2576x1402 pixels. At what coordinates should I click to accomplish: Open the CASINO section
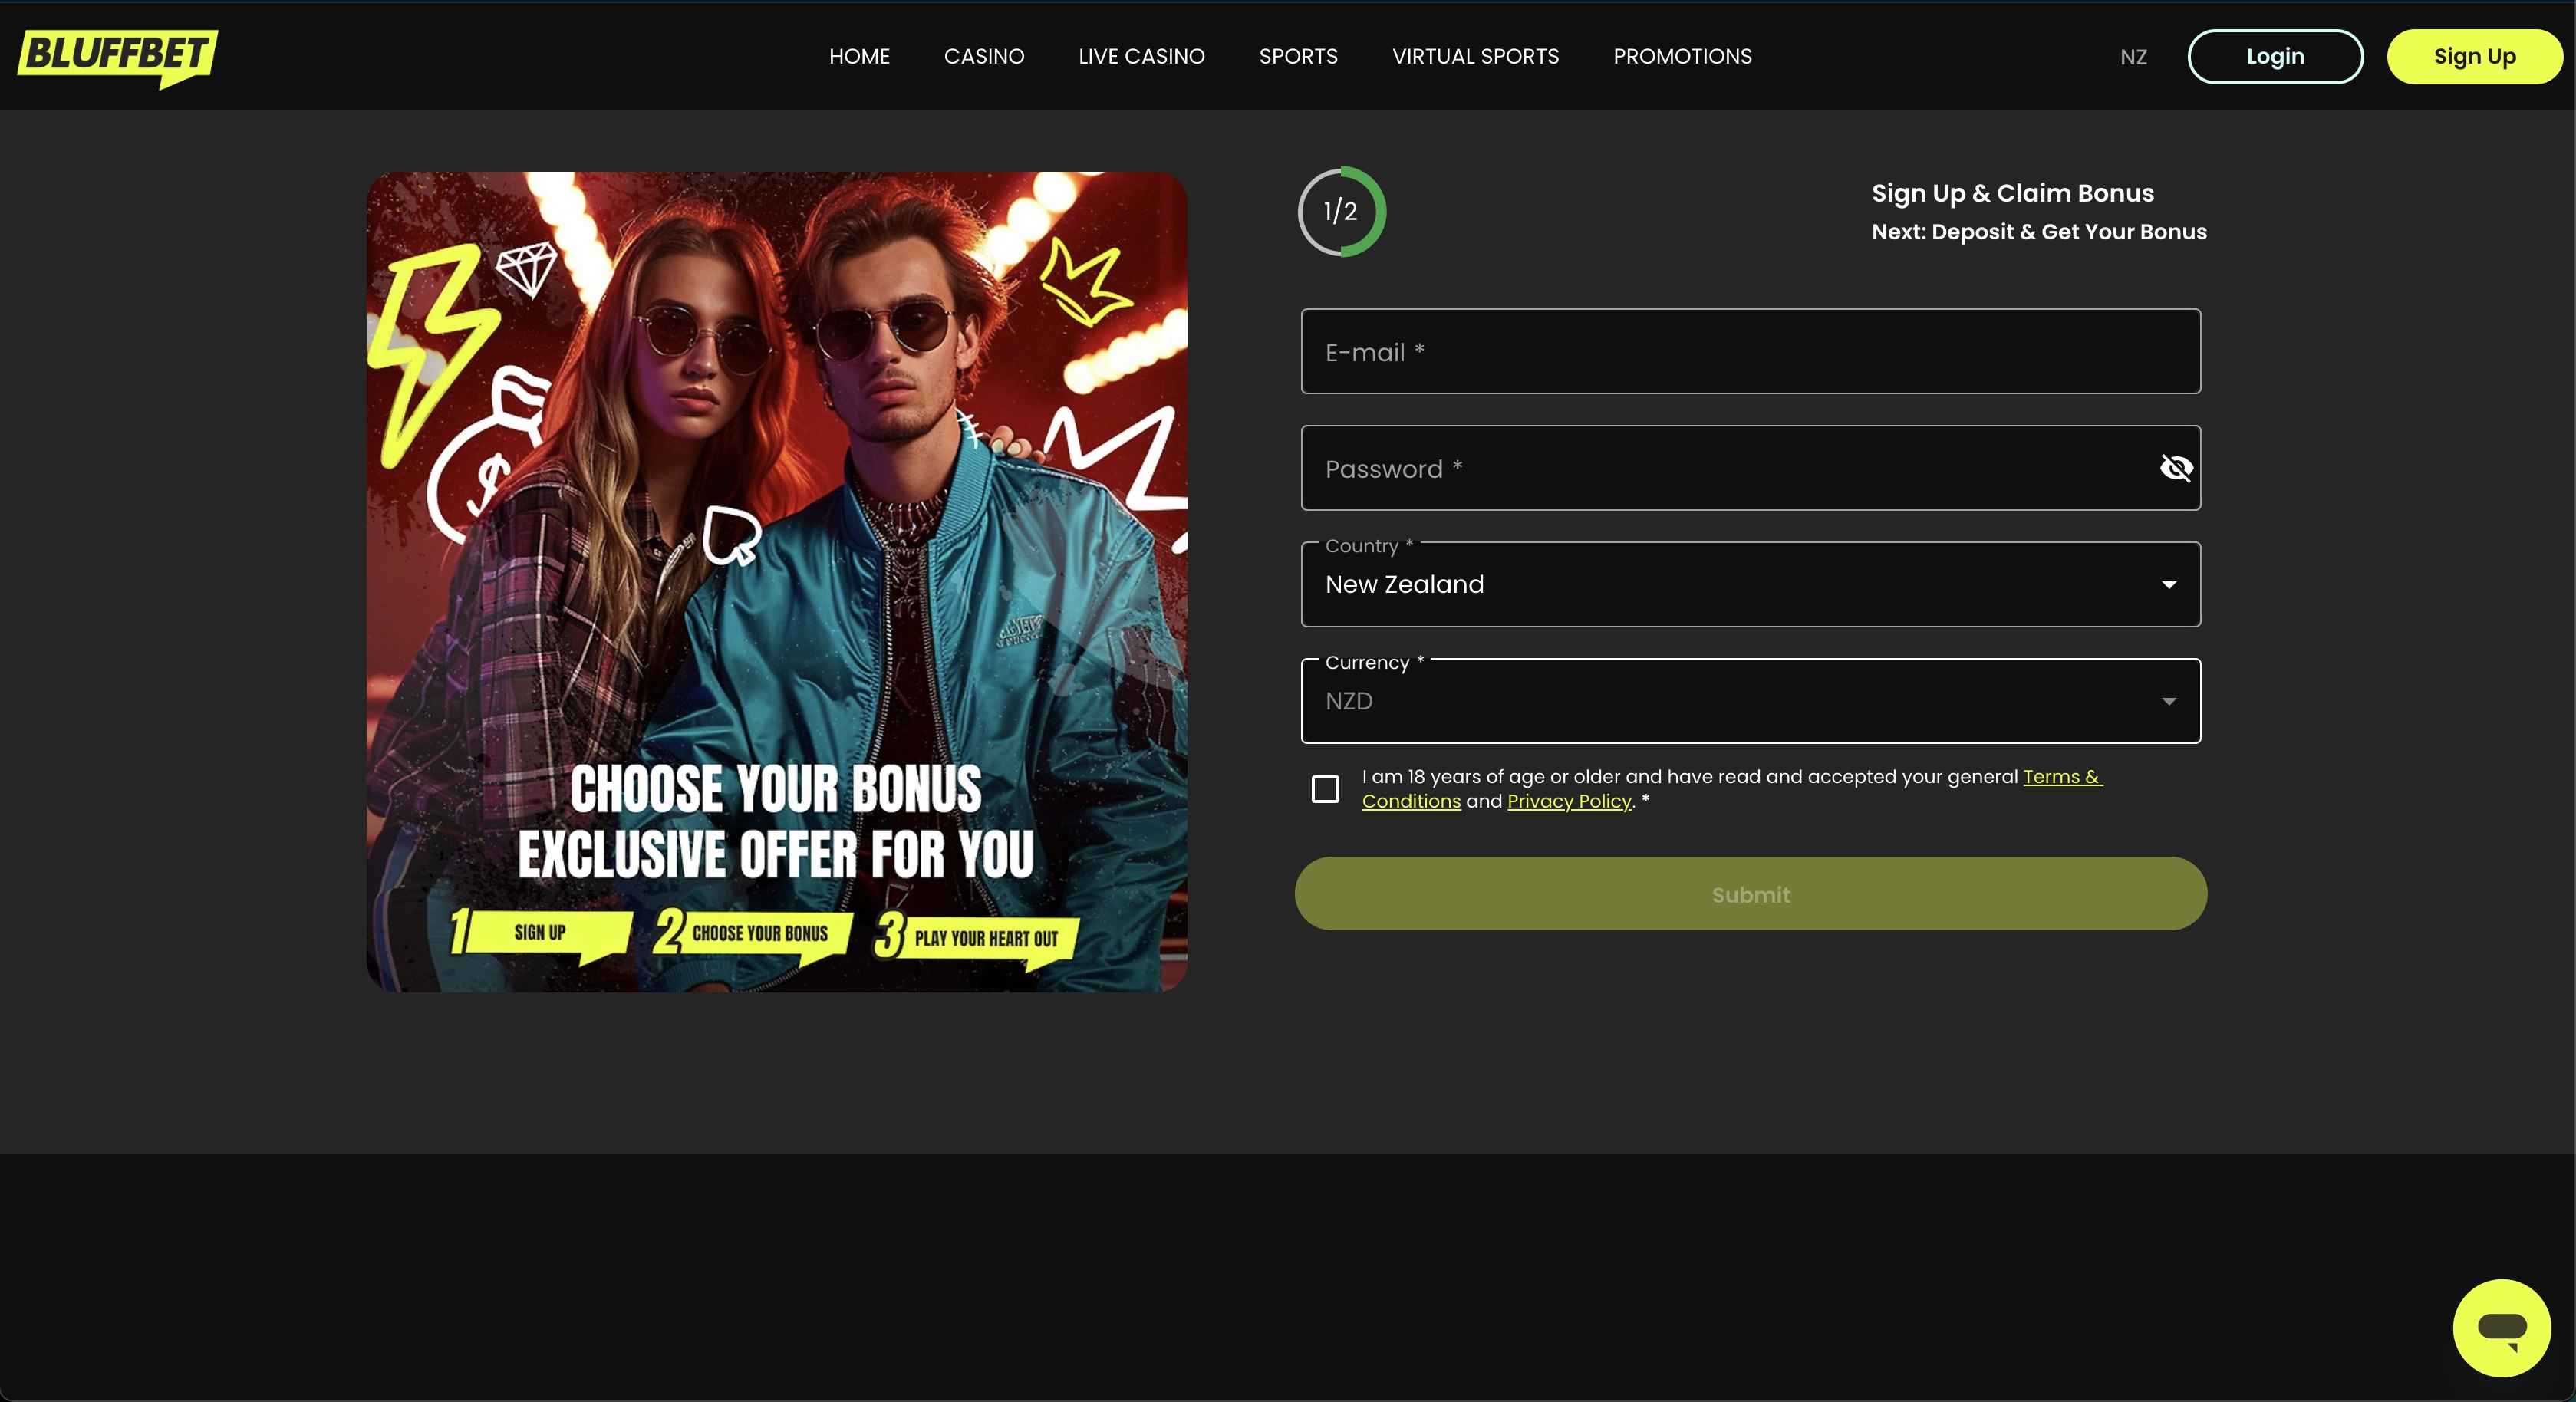[984, 56]
